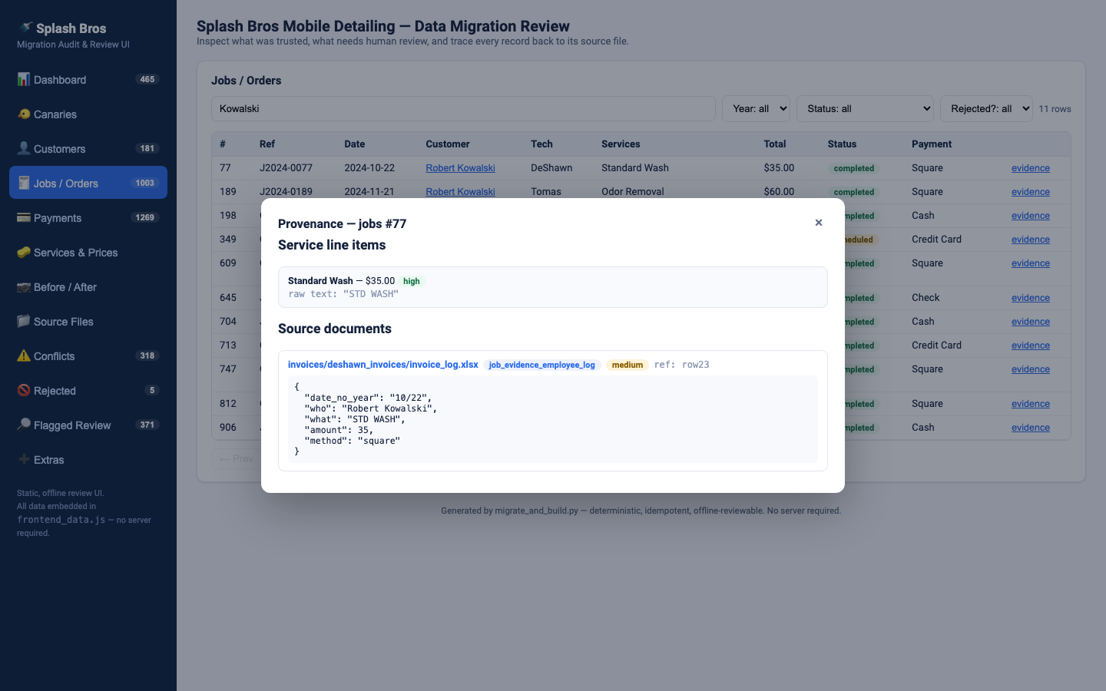
Task: Open evidence link for job 906
Action: (1031, 428)
